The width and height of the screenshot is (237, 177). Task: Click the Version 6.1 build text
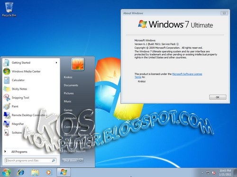point(156,44)
